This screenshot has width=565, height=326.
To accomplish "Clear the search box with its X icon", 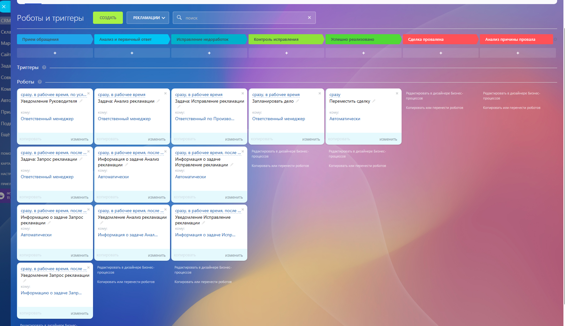I will point(310,18).
